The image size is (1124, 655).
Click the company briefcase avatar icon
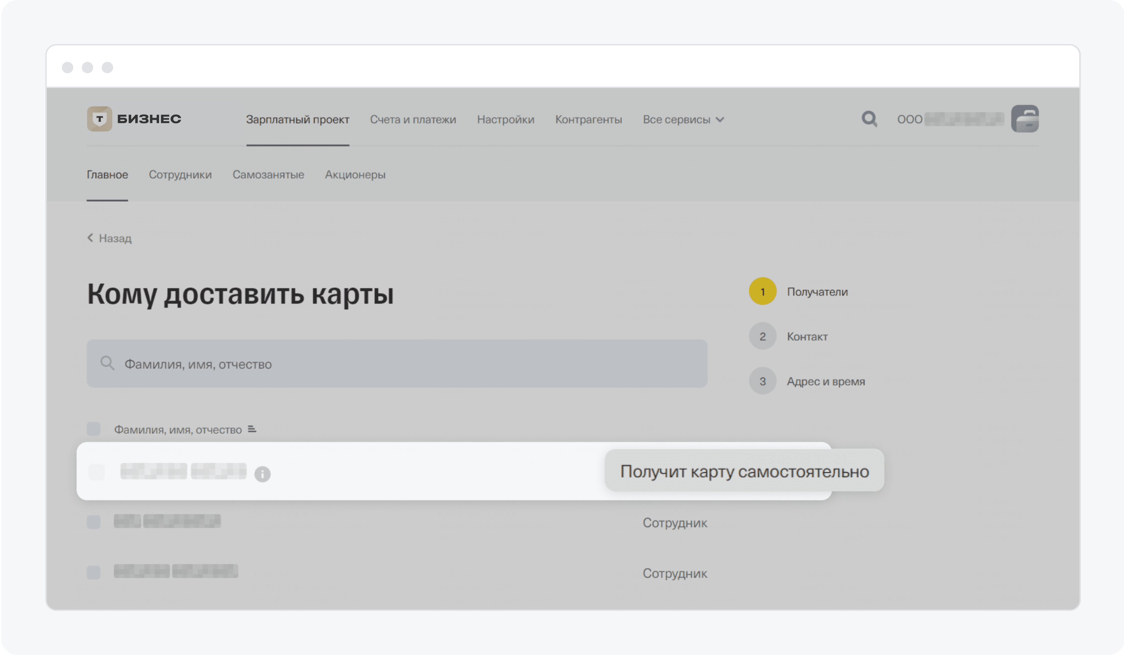tap(1025, 119)
